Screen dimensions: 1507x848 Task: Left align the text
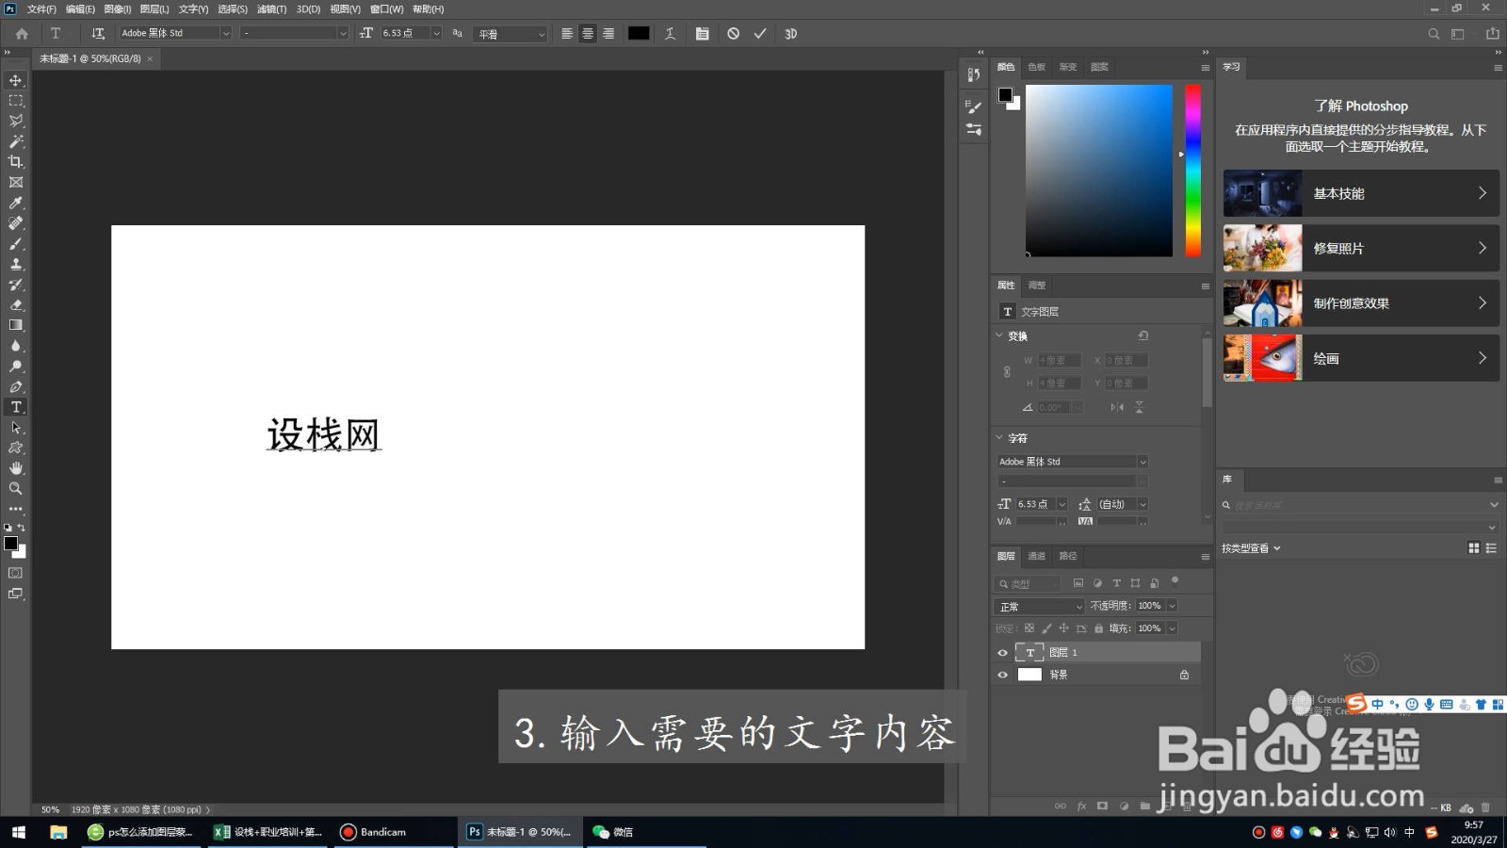coord(567,34)
